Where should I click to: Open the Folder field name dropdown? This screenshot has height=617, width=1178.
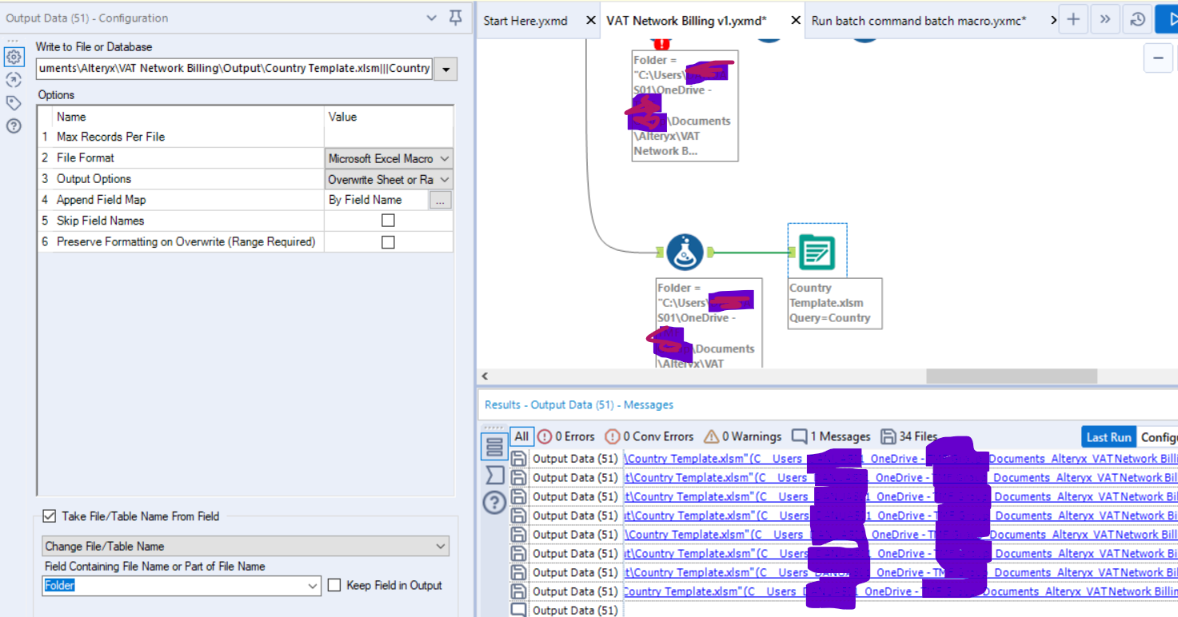click(313, 586)
